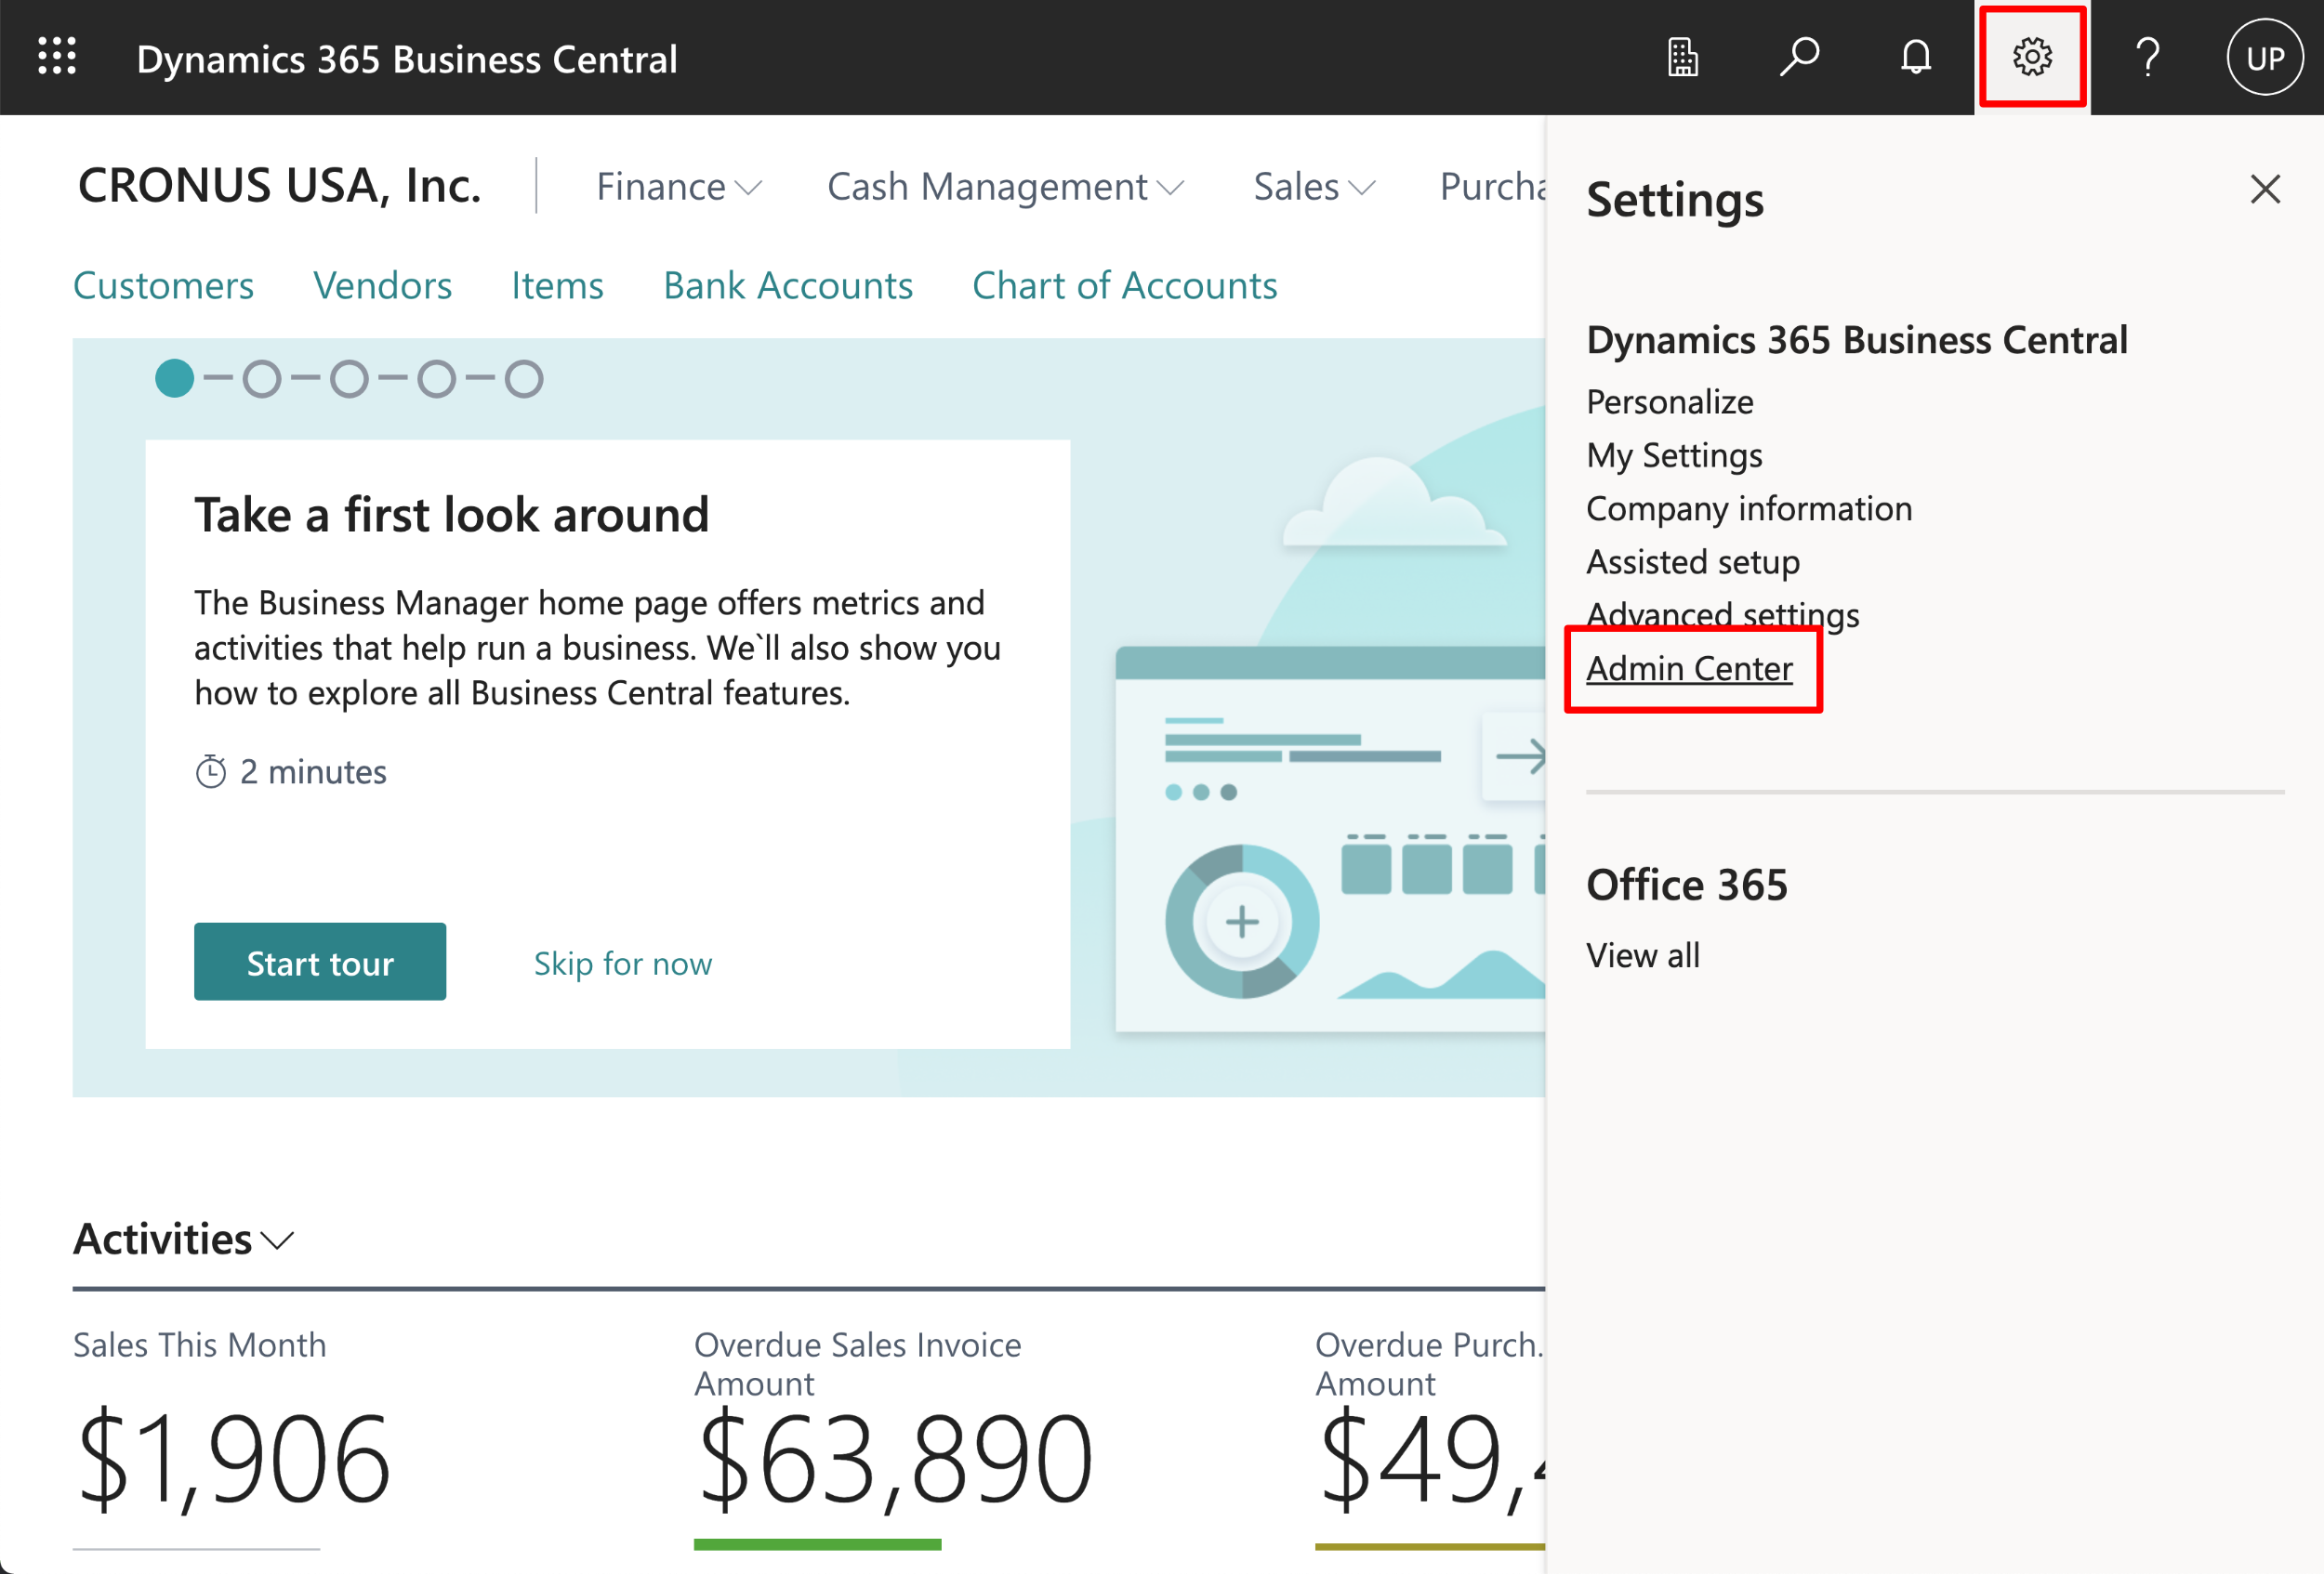Screen dimensions: 2324x1574
Task: Open the Purchasing menu
Action: pos(1492,187)
